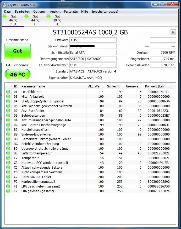Click the Akt. Wer... column header

click(96, 86)
